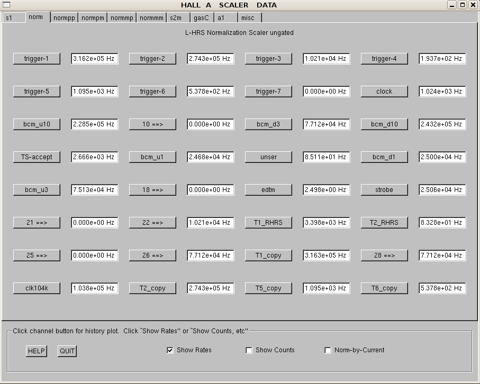Click the strobe rate value 2.506e+04 Hz
Screen dimensions: 480x384
click(442, 189)
